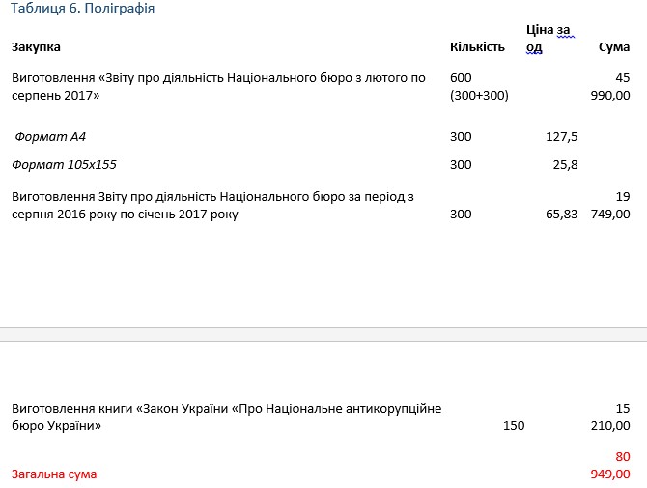Click the unit price "25,8"

(565, 165)
